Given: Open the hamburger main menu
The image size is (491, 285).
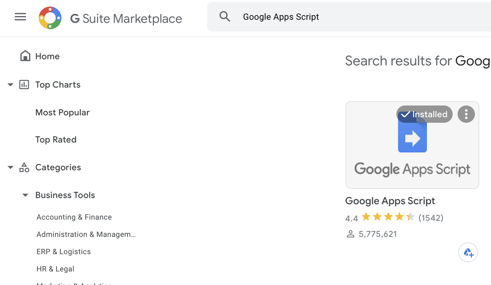Looking at the screenshot, I should point(20,17).
